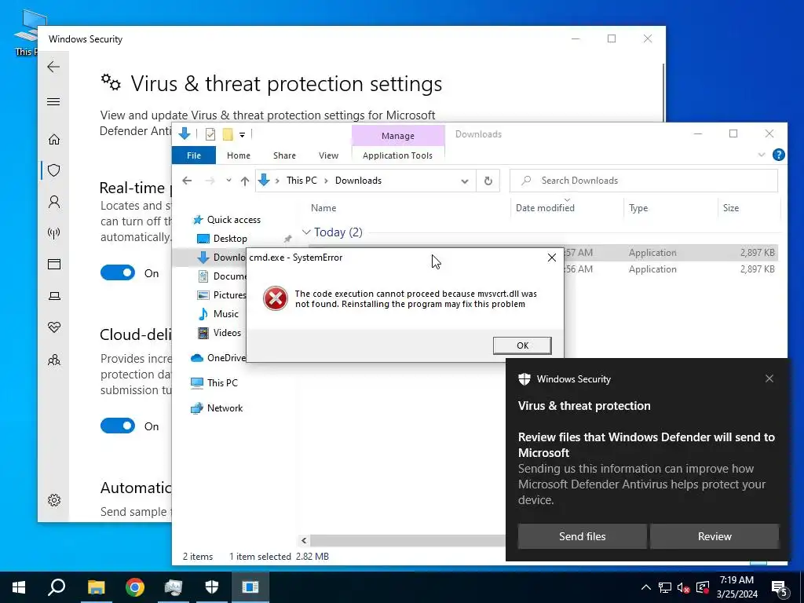Expand the address bar history dropdown

coord(465,181)
